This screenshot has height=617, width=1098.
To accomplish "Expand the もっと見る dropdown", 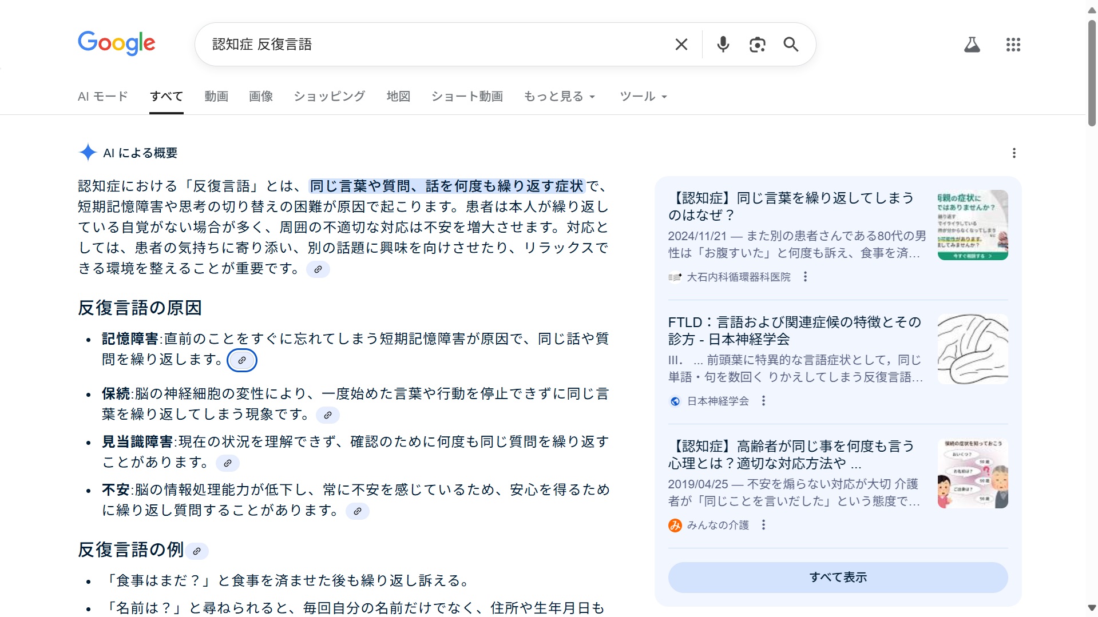I will click(559, 97).
